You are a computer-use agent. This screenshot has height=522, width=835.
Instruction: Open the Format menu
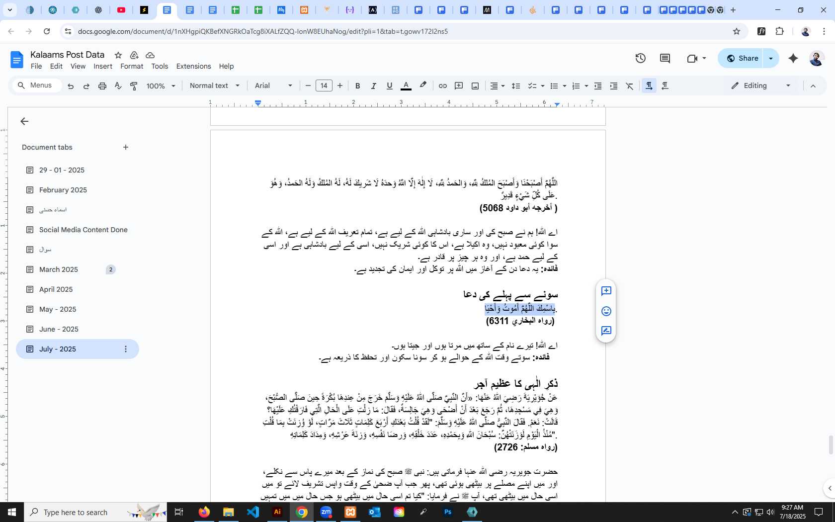pyautogui.click(x=132, y=66)
